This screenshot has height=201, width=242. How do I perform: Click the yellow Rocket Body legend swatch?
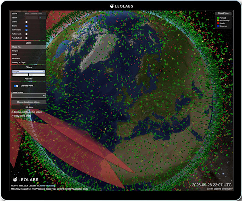click(x=218, y=20)
